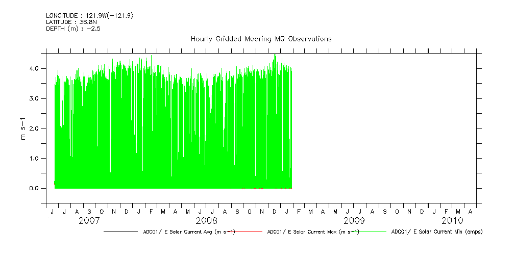Click the plot title 'Hourly Gridded Mooring M0 Observations'
515x257 pixels.
(261, 39)
